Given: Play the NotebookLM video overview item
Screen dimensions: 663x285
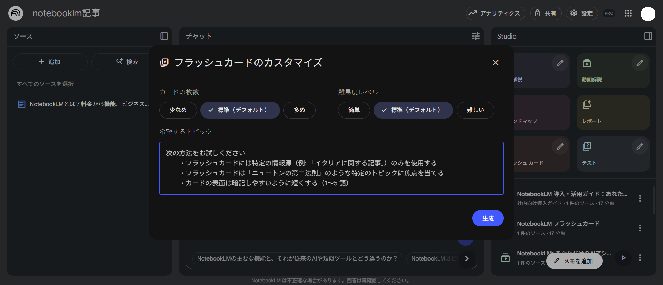Looking at the screenshot, I should [x=623, y=258].
